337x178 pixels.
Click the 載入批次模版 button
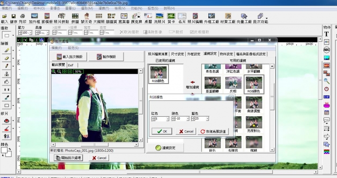69,57
